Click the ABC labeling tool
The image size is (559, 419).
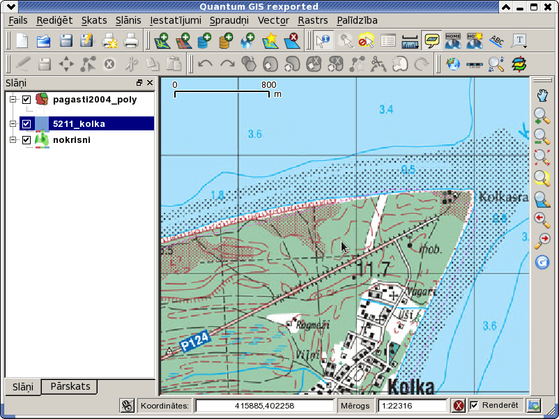pyautogui.click(x=496, y=40)
